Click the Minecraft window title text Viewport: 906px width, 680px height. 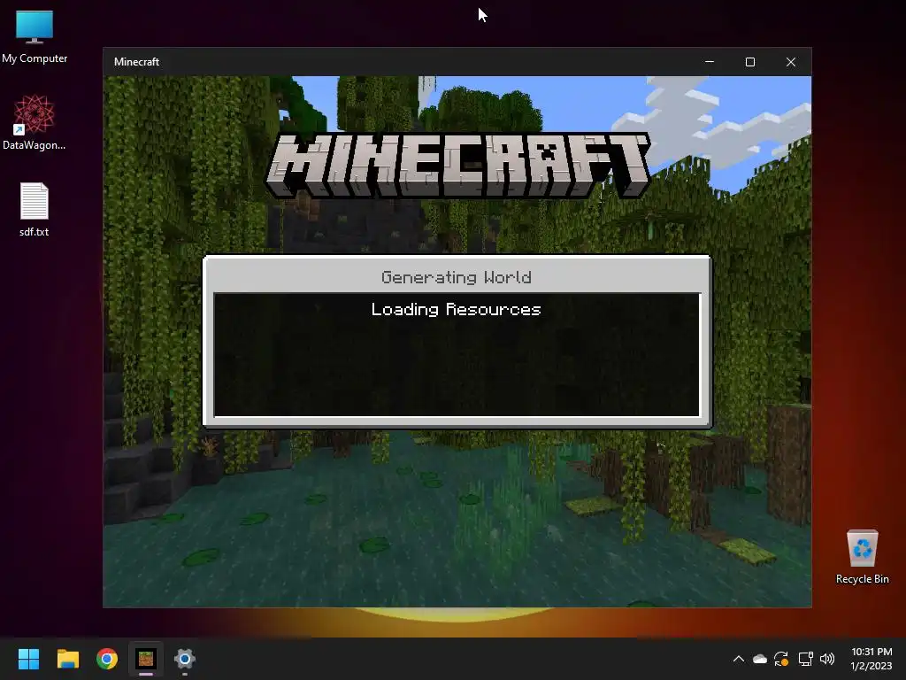tap(136, 62)
